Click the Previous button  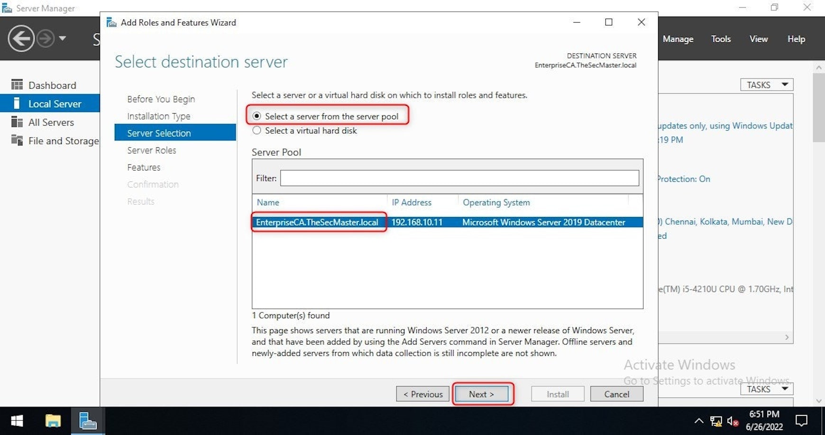(422, 394)
